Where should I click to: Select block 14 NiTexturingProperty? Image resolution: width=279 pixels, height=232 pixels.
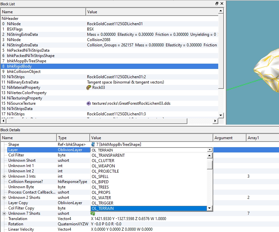[x=109, y=98]
